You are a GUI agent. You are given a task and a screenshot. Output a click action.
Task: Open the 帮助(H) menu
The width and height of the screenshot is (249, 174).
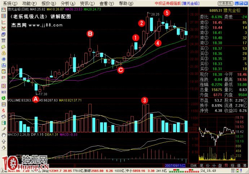click(126, 3)
